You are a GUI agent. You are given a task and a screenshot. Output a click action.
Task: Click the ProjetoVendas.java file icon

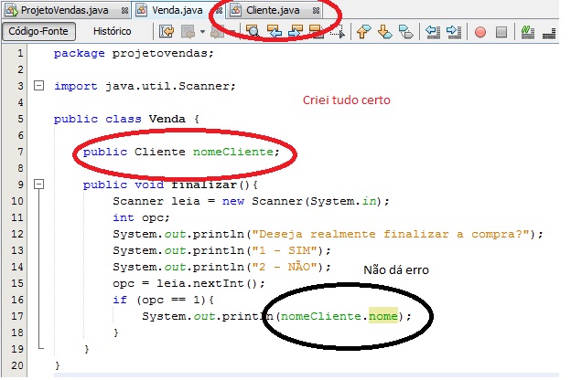click(11, 10)
